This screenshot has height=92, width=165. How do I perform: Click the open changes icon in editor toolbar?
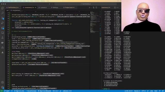(94, 7)
